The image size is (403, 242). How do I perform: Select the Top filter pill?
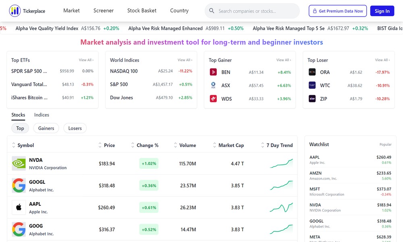point(20,128)
